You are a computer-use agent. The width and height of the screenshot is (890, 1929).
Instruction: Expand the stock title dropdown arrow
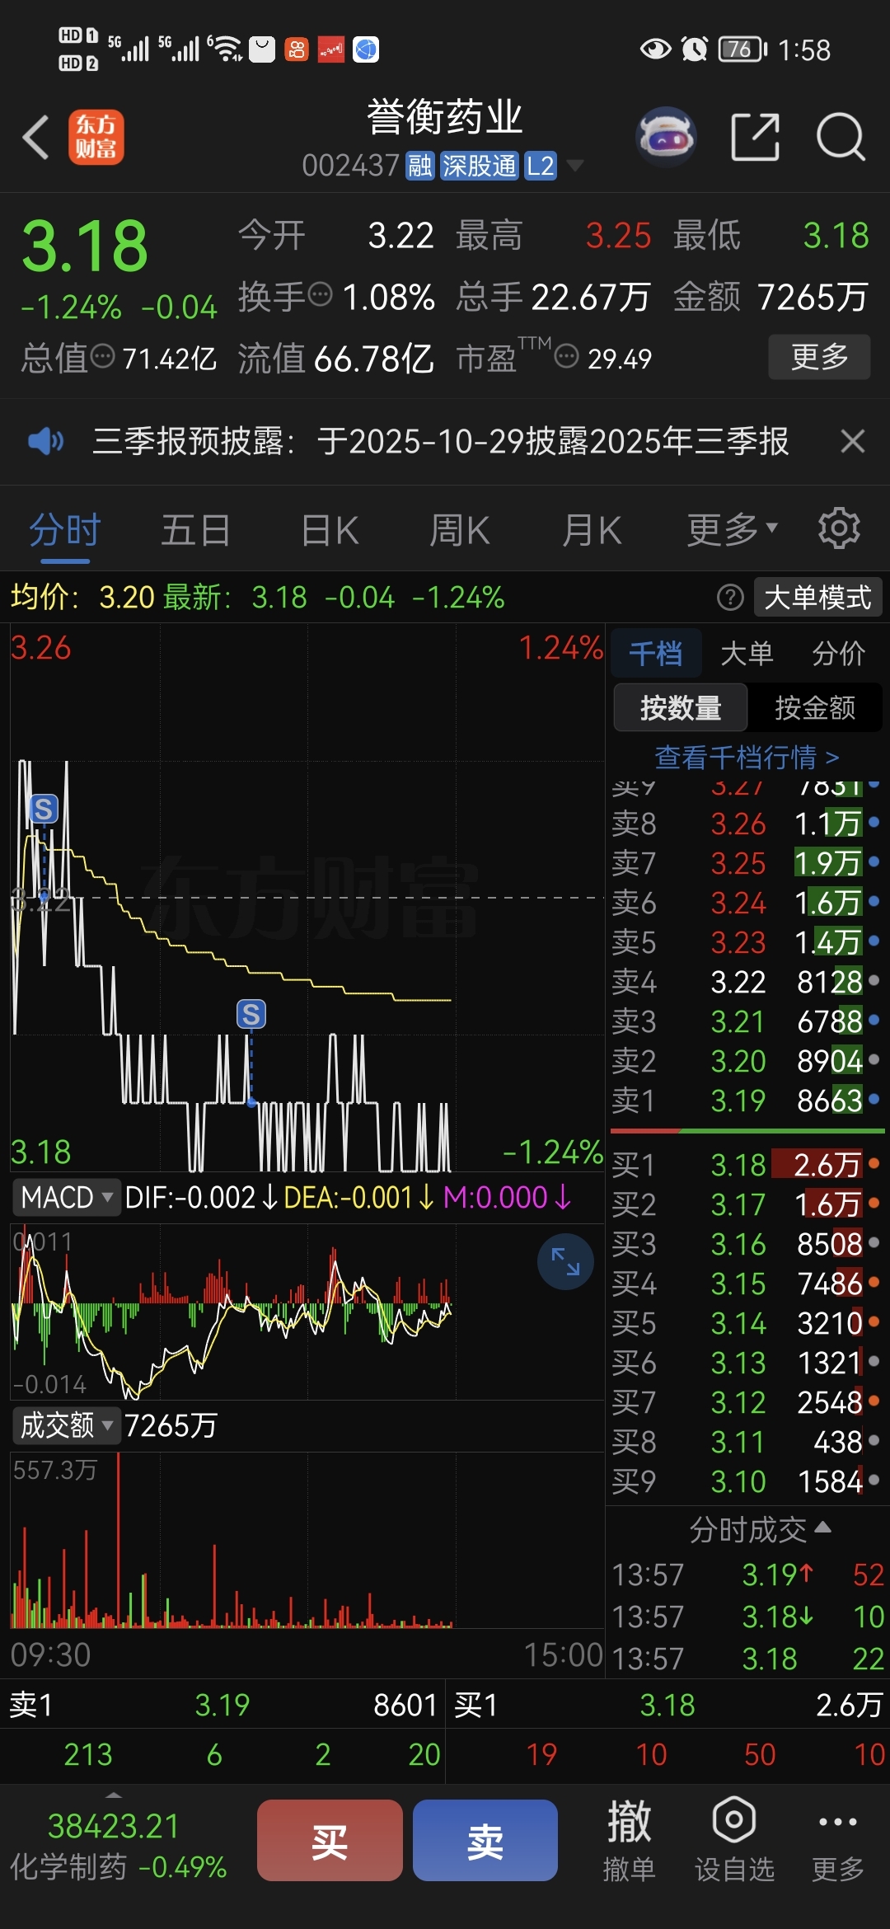[x=575, y=166]
